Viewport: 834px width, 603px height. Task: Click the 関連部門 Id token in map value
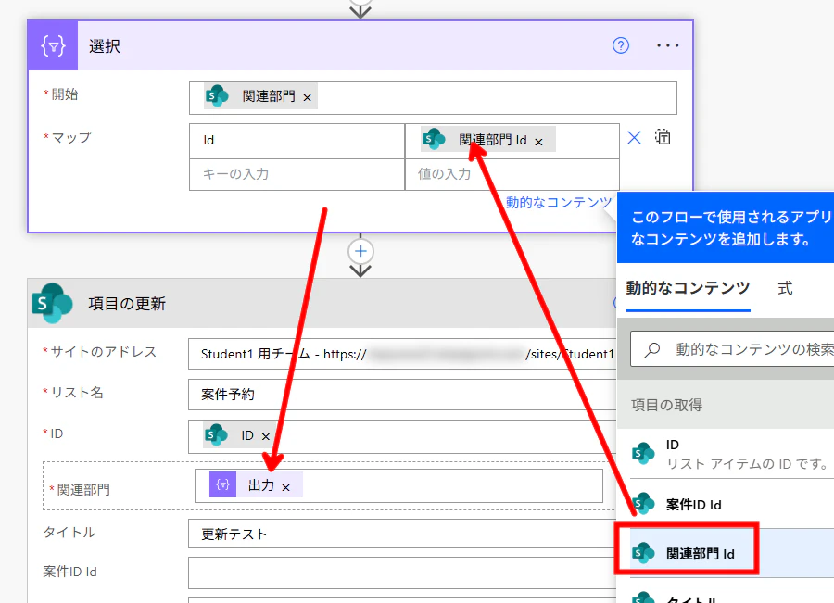(487, 139)
